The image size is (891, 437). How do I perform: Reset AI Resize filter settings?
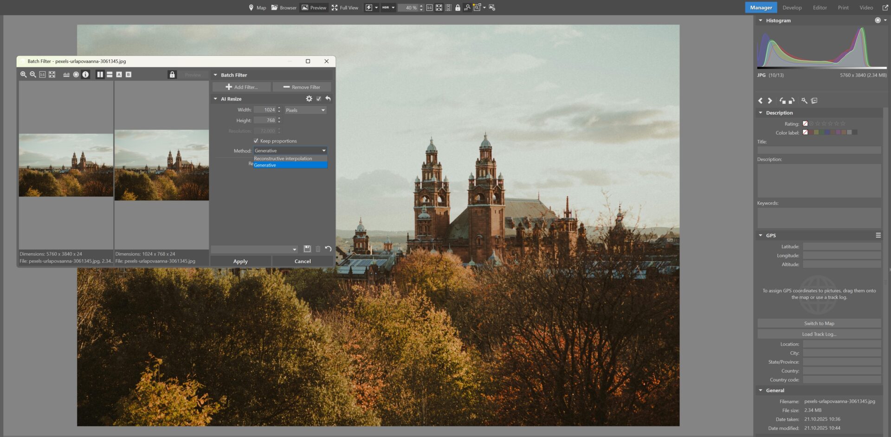pyautogui.click(x=328, y=98)
